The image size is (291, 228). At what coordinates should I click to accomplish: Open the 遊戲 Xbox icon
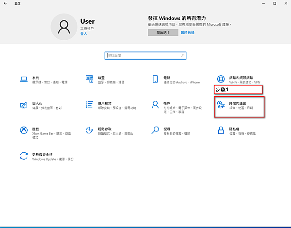point(24,130)
